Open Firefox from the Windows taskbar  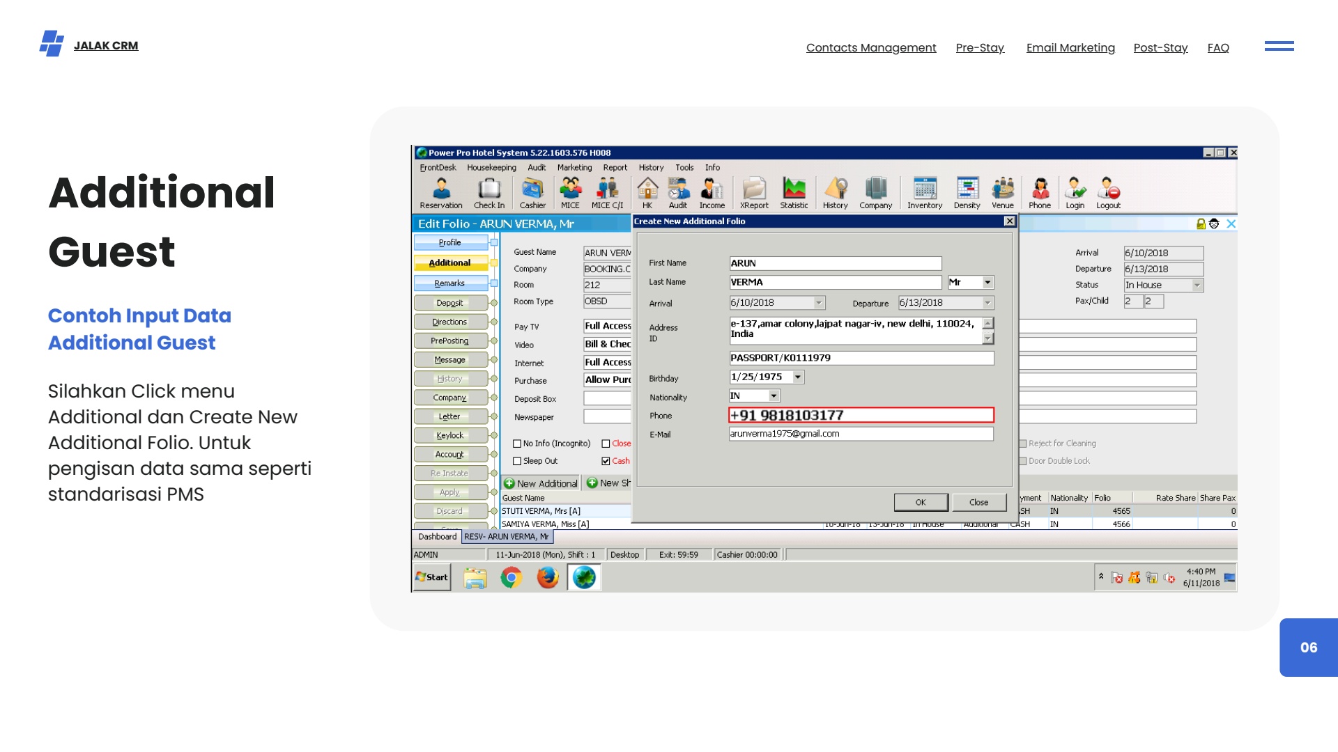548,577
